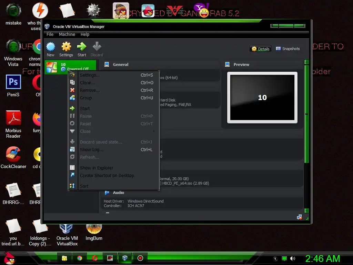Open the you tried.url desktop file

(13, 232)
